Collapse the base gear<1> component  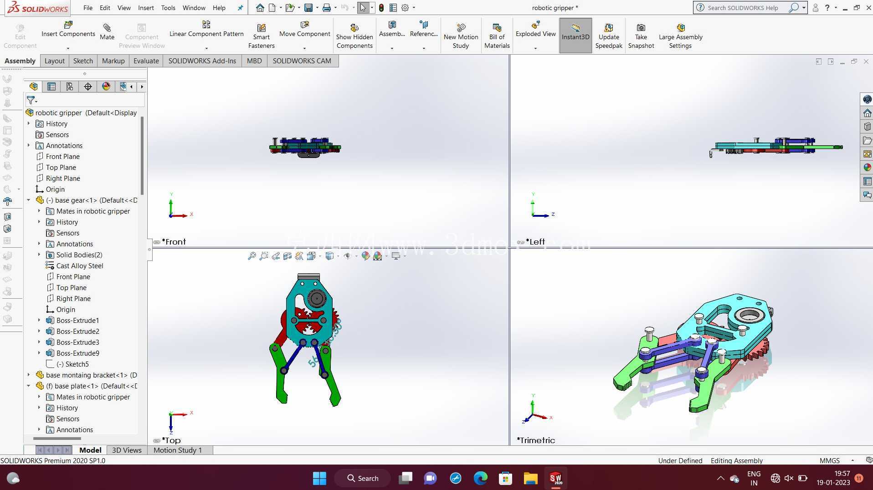[x=28, y=200]
